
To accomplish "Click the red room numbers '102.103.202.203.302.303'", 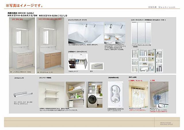I will (50, 19).
